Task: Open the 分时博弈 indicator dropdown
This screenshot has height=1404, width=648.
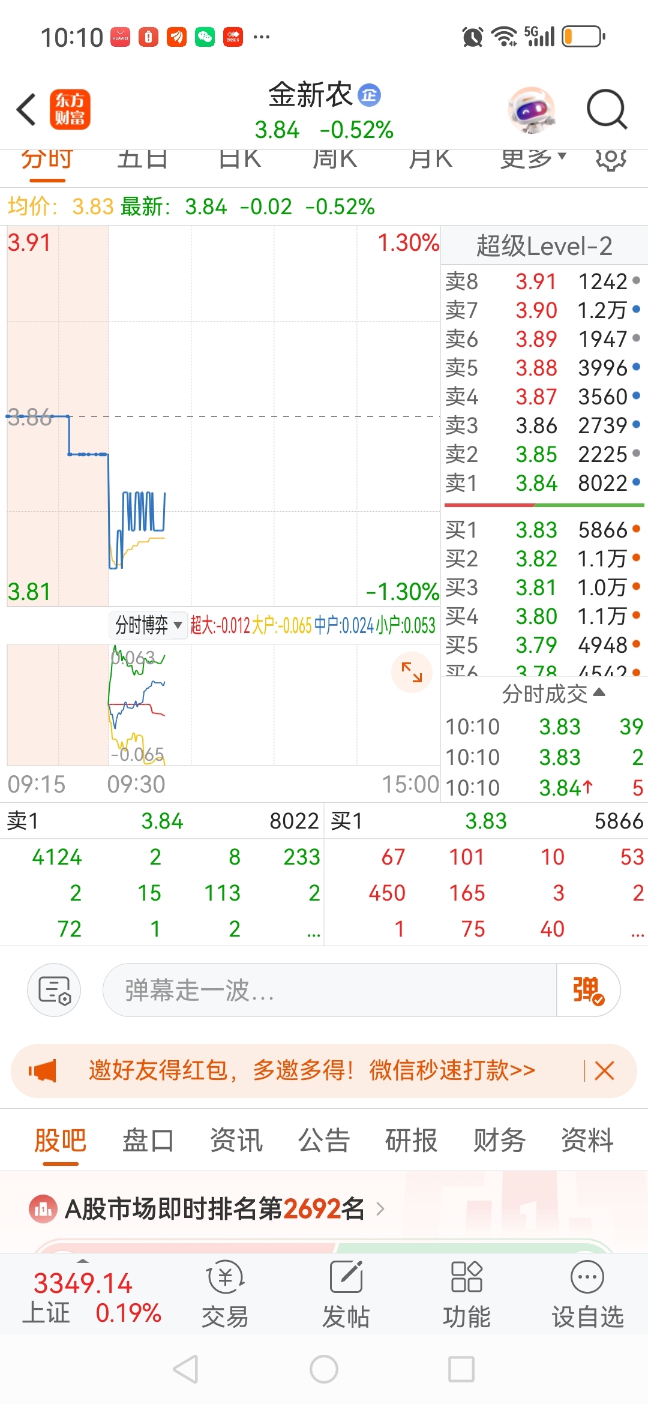Action: click(x=148, y=625)
